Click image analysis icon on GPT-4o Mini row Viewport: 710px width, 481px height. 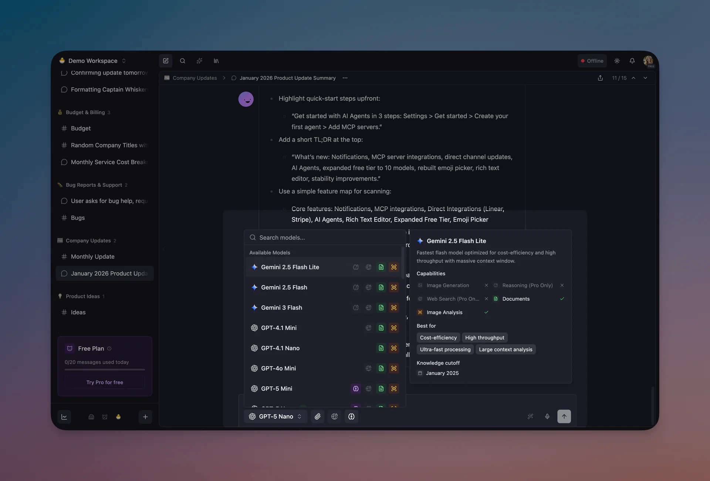(394, 368)
